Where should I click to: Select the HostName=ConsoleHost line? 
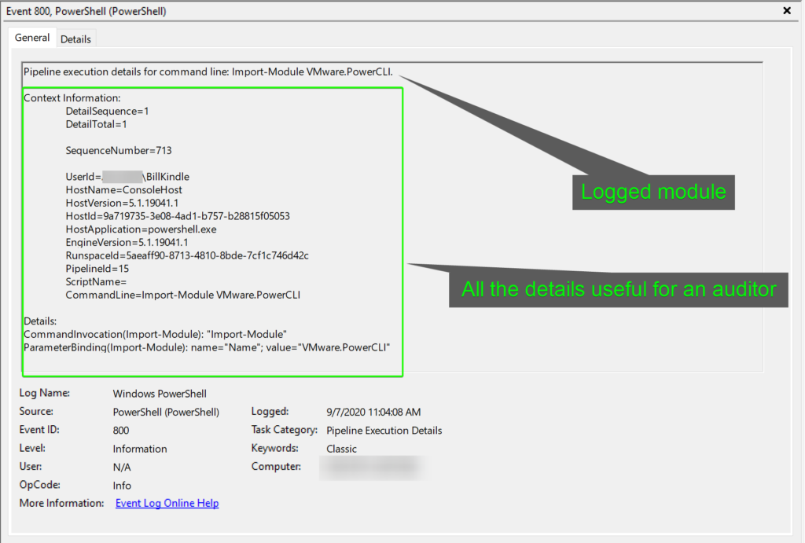coord(123,190)
